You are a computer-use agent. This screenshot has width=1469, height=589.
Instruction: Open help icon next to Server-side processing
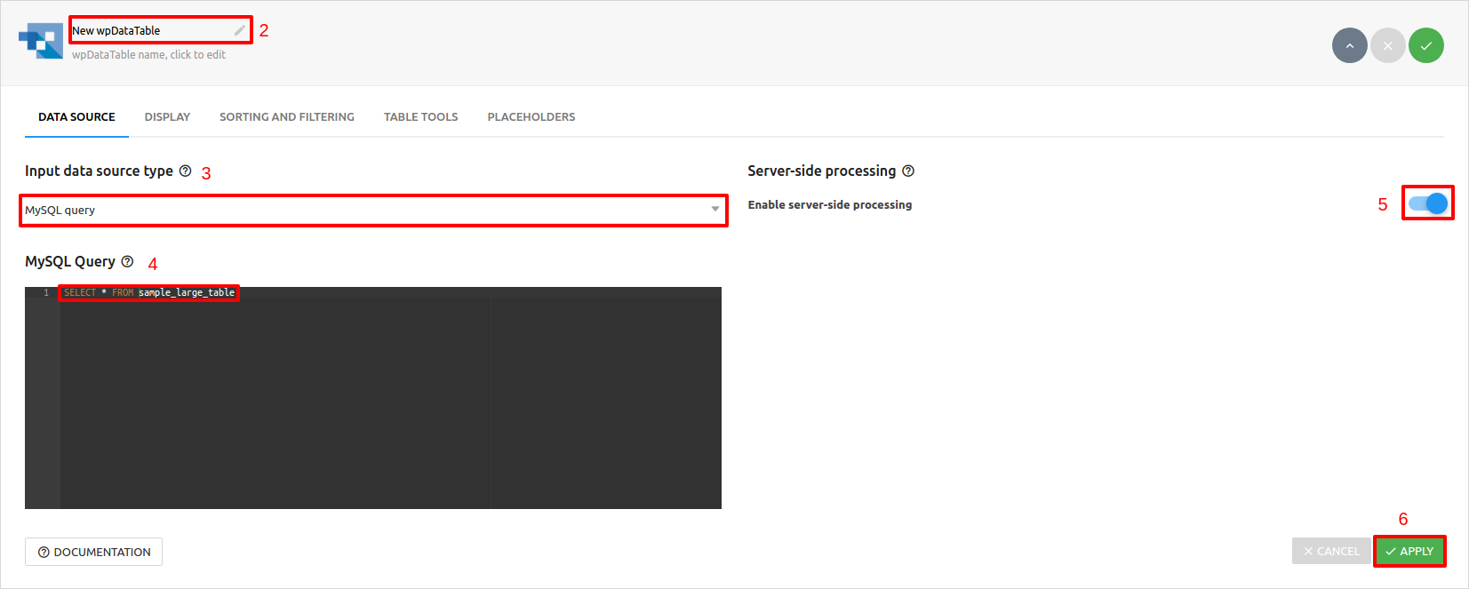click(x=908, y=171)
